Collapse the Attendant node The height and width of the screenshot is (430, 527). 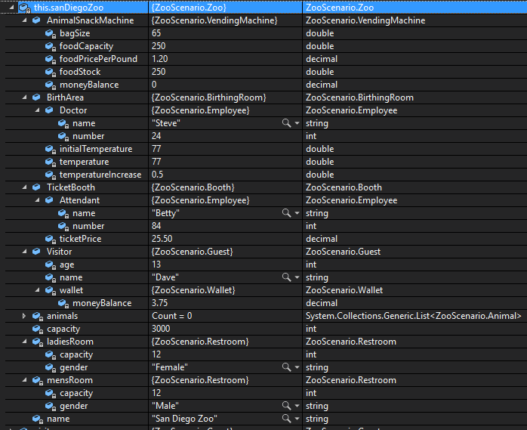point(37,200)
